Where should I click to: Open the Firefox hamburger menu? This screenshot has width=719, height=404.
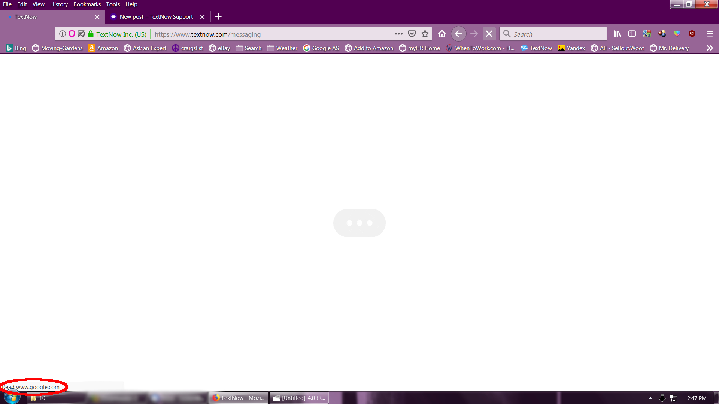coord(710,34)
